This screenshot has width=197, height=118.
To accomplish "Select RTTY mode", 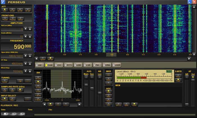I will (69, 65).
